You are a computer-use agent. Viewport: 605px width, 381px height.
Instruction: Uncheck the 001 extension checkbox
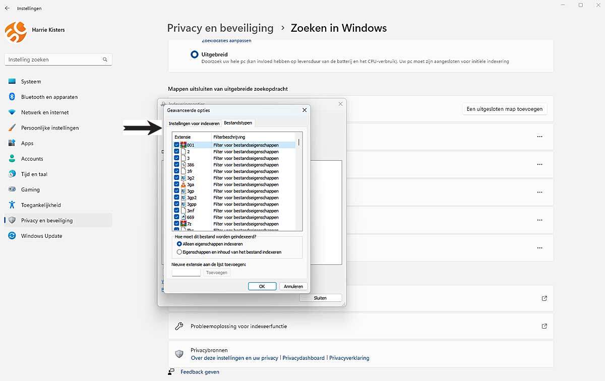(x=176, y=145)
